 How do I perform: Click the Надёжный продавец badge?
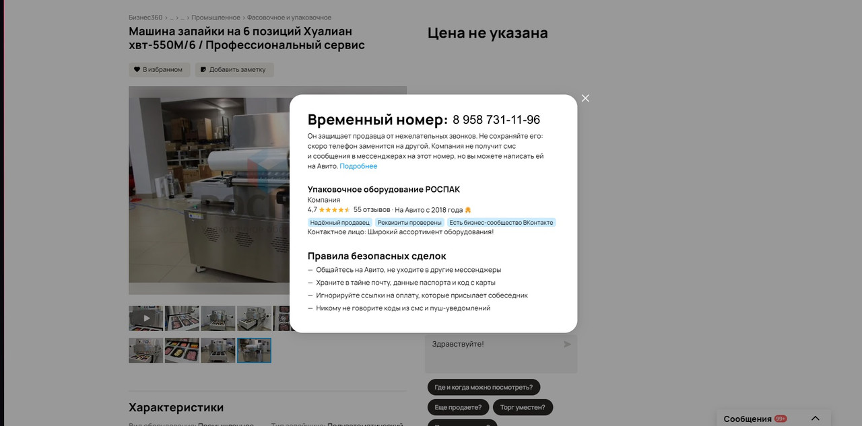click(340, 223)
